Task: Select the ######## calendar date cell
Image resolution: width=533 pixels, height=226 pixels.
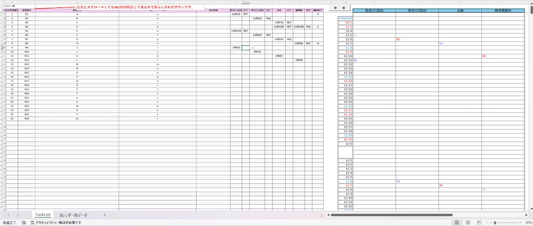Action: 346,18
